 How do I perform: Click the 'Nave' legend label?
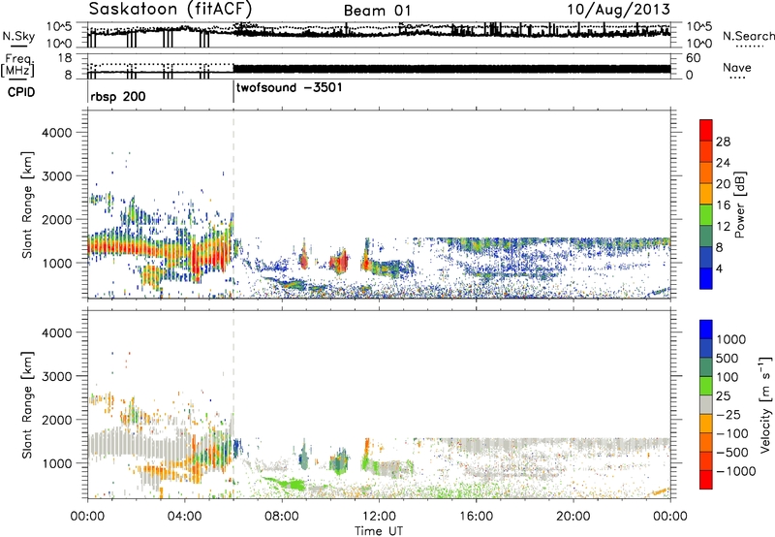click(x=737, y=67)
